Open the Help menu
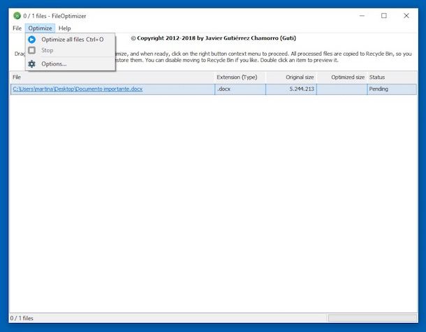This screenshot has width=426, height=332. coord(65,28)
